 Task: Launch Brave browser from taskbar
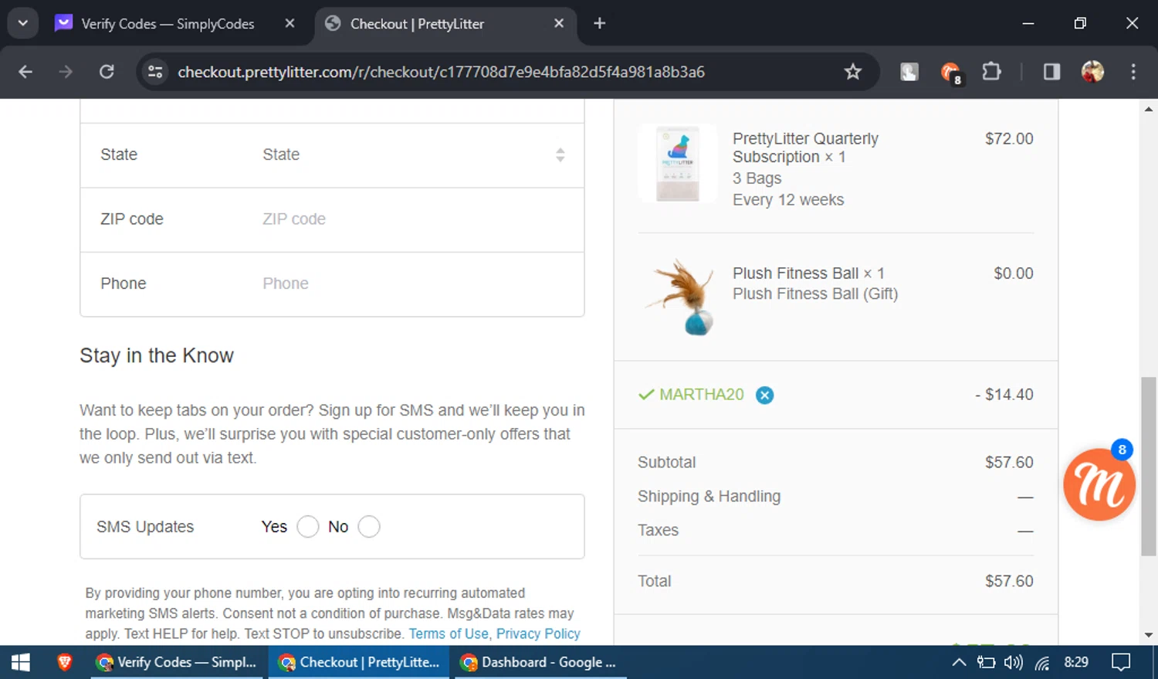coord(65,663)
